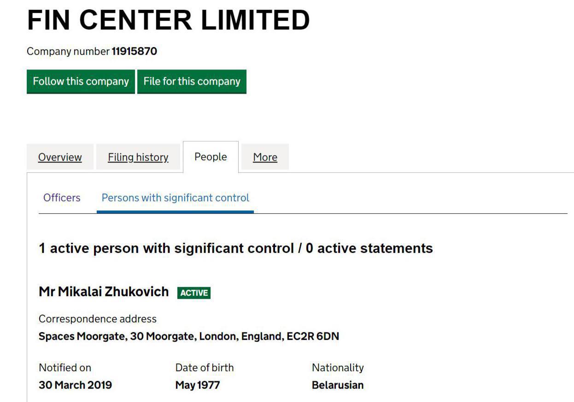Viewport: 574px width, 402px height.
Task: Click the name Mr Mikalai Zhukovich
Action: click(x=104, y=292)
